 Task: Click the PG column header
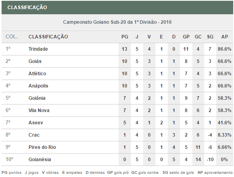click(125, 37)
